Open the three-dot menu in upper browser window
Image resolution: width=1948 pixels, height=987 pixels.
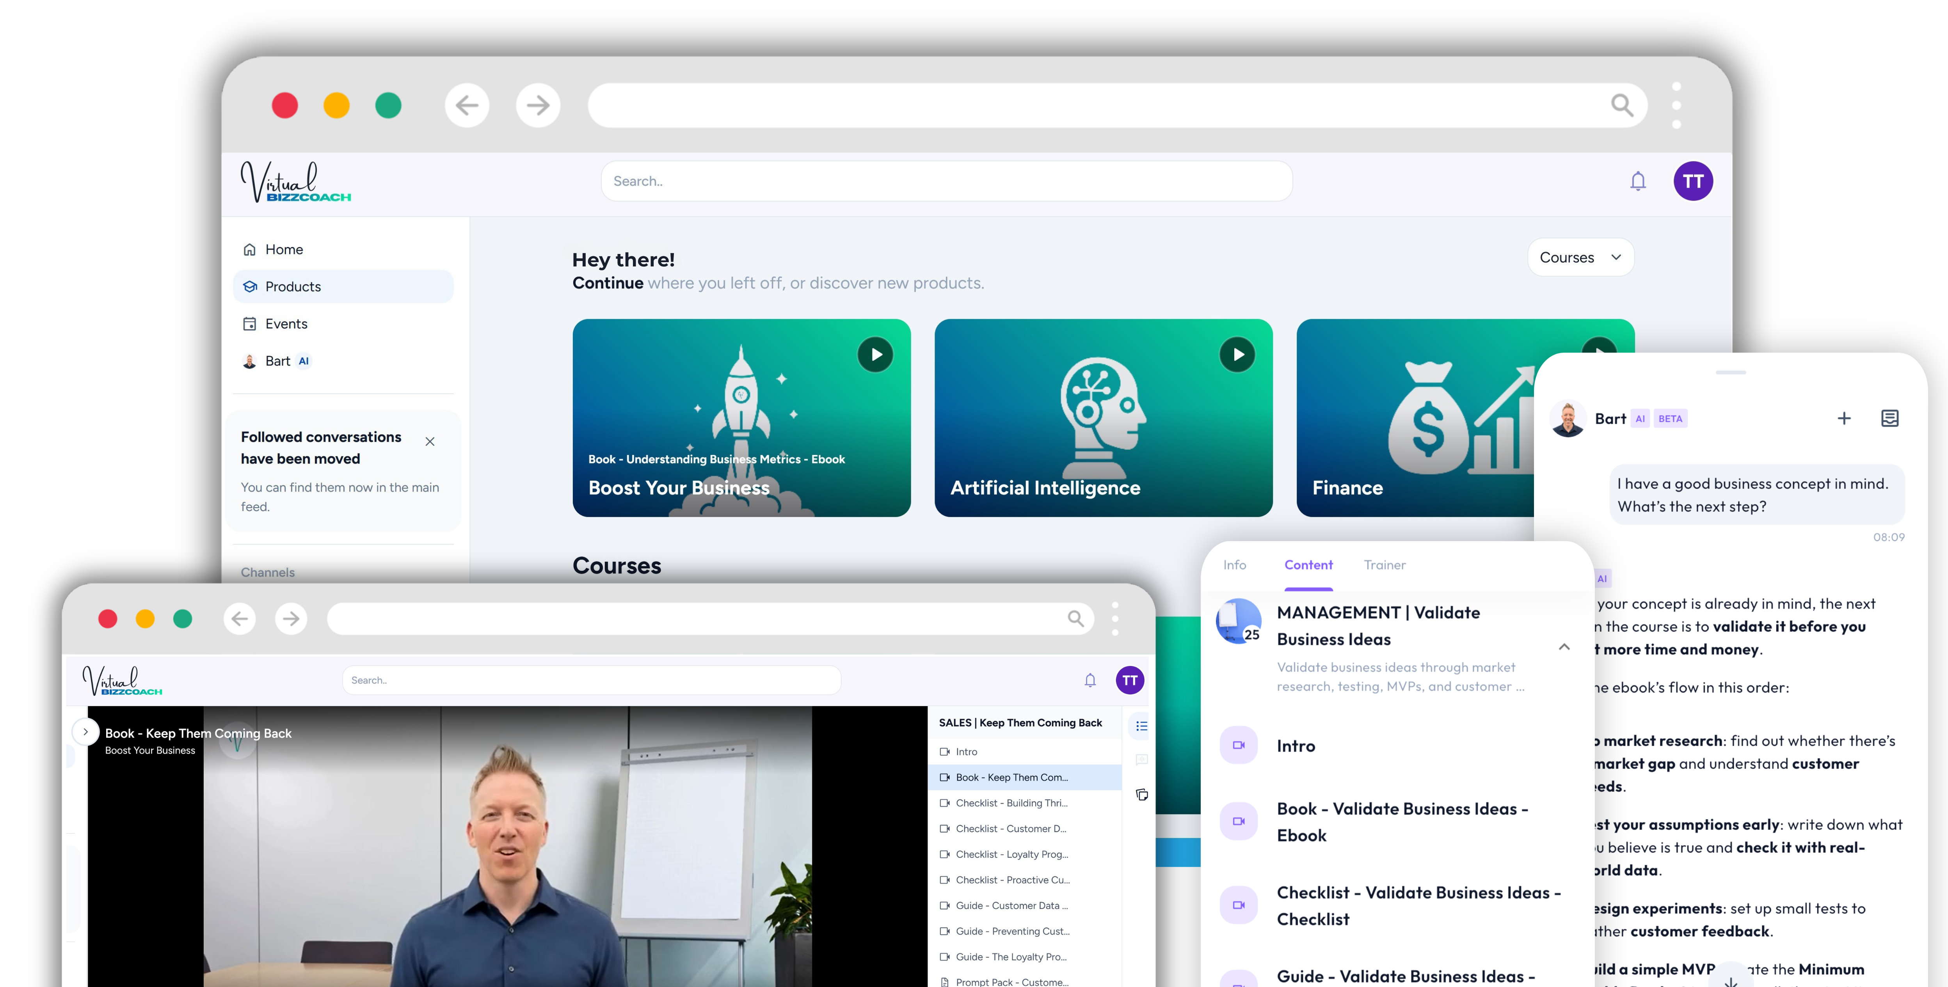click(x=1676, y=105)
